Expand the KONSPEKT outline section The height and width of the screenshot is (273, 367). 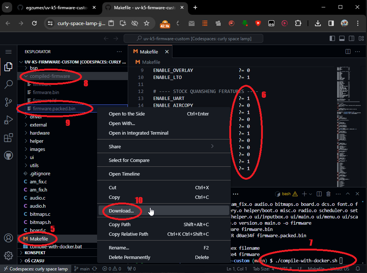point(35,253)
